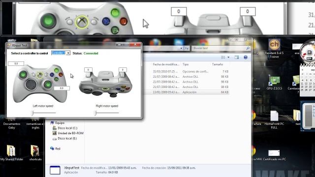The width and height of the screenshot is (315, 177).
Task: Click the left stick value box above controller
Action: pos(16,63)
